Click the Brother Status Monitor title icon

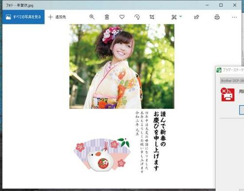pos(219,70)
